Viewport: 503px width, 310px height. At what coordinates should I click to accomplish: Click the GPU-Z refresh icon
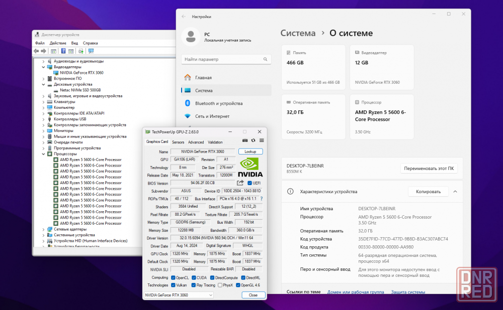(253, 140)
